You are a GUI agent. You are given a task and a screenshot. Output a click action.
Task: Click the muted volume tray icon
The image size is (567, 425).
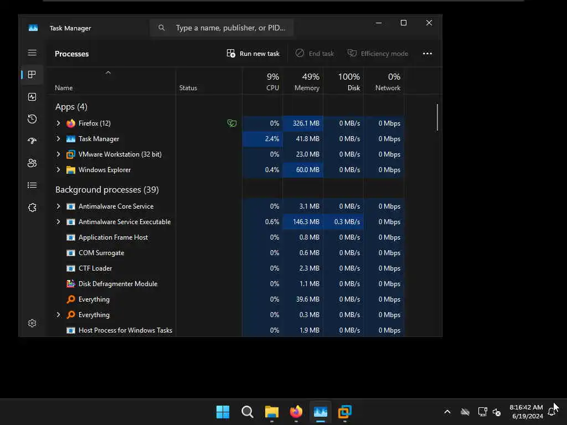497,412
